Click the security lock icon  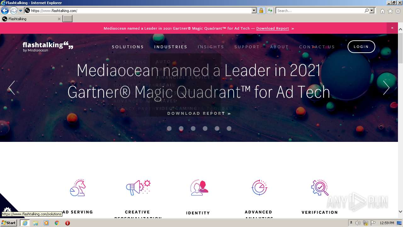261,11
